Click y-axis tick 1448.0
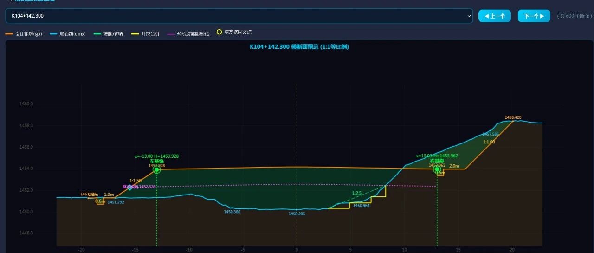 coord(26,233)
